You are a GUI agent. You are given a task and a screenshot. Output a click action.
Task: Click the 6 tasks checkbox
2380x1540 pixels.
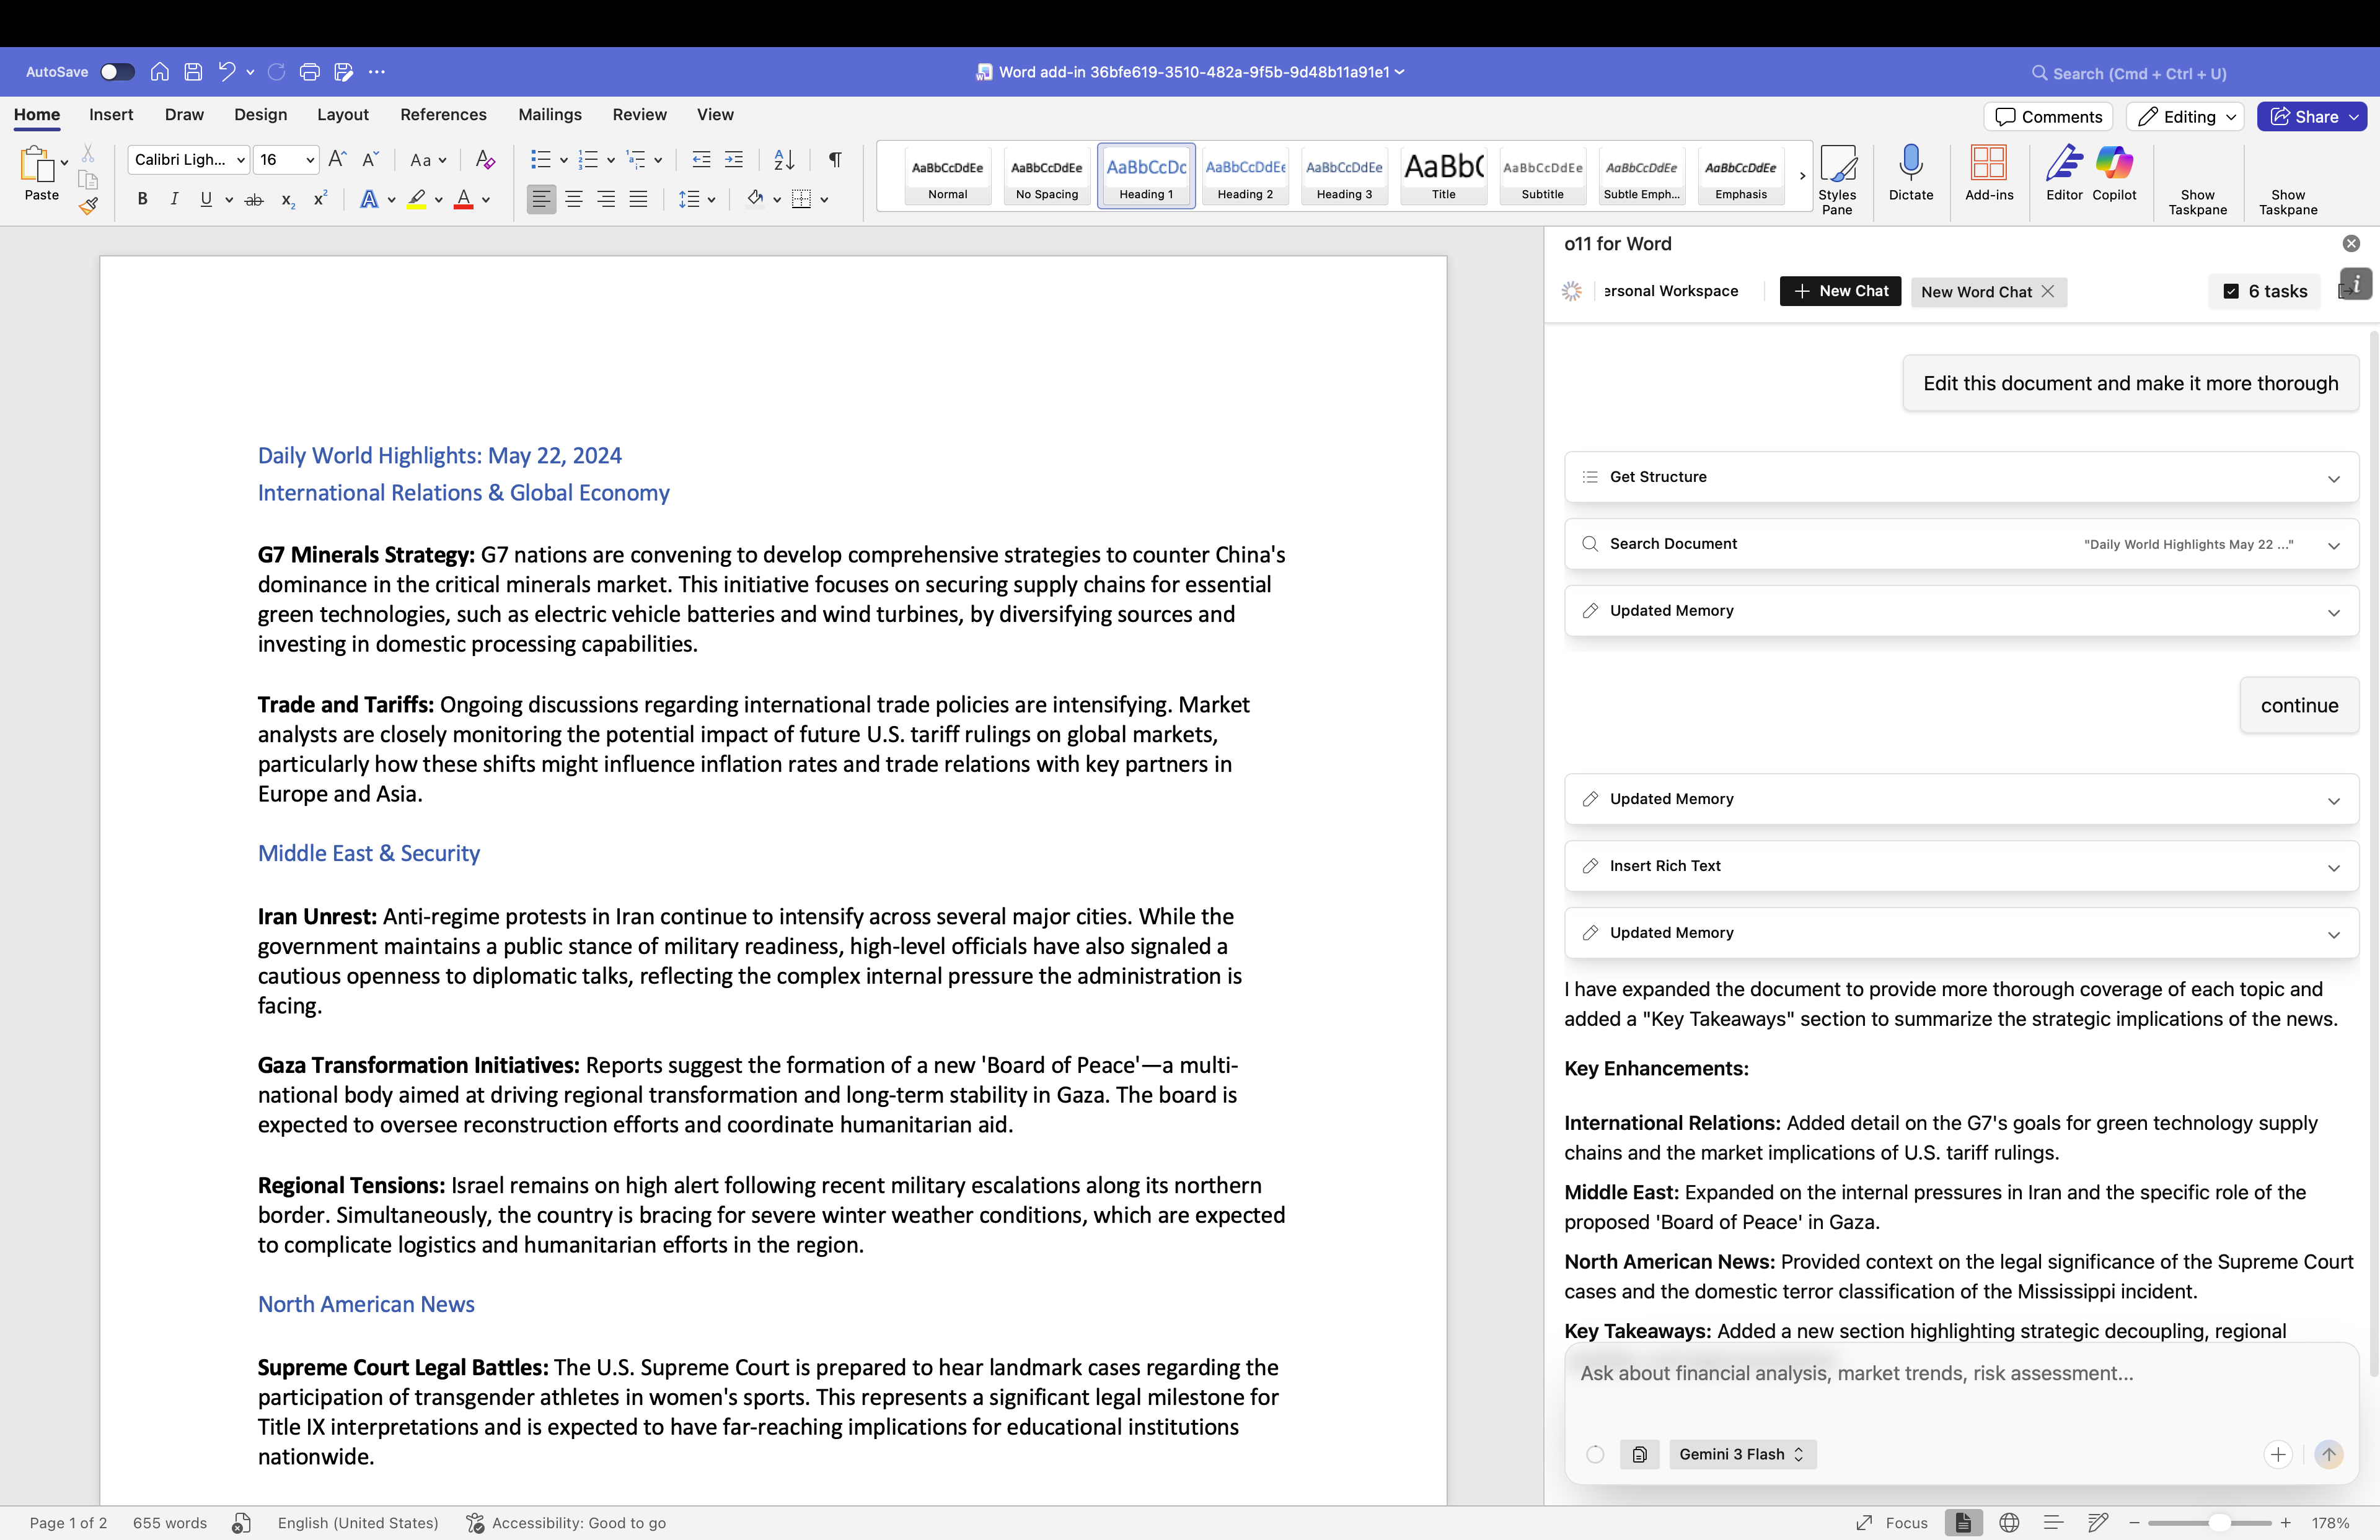click(x=2231, y=291)
